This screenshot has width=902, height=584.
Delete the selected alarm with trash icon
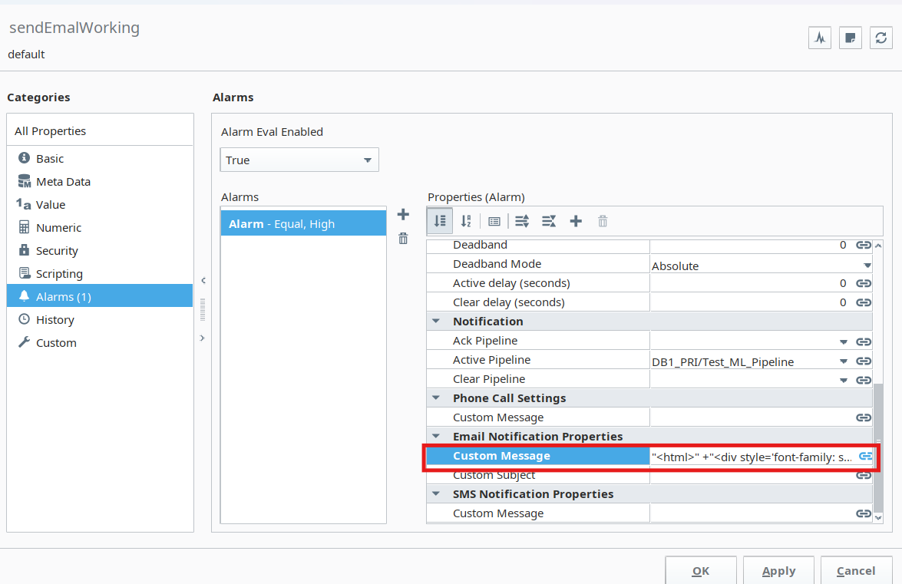pos(403,239)
